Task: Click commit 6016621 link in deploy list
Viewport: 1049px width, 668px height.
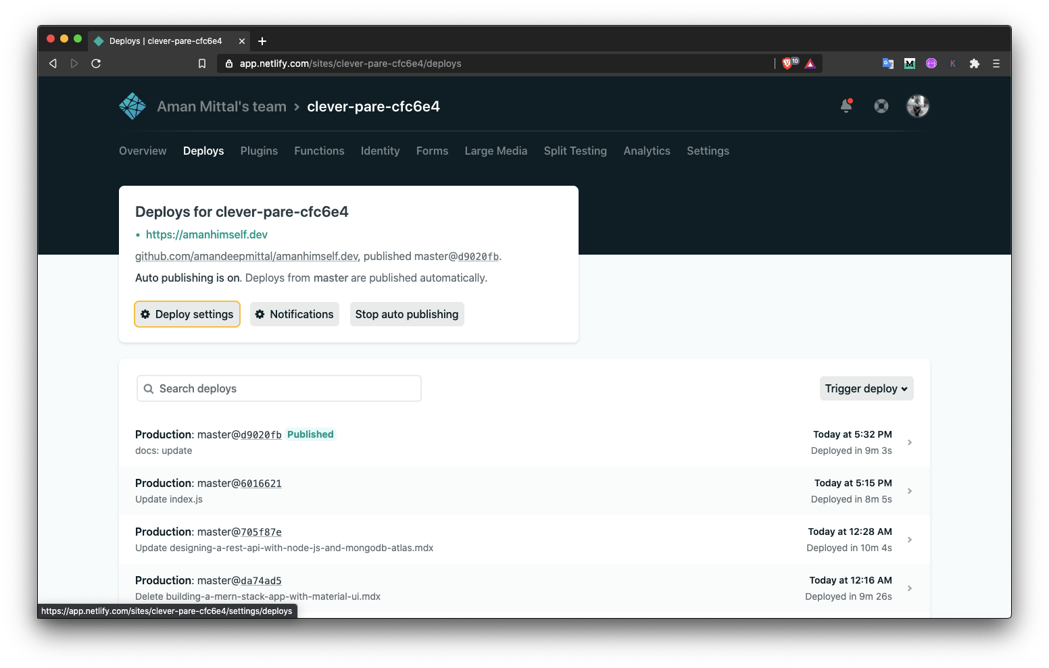Action: point(261,484)
